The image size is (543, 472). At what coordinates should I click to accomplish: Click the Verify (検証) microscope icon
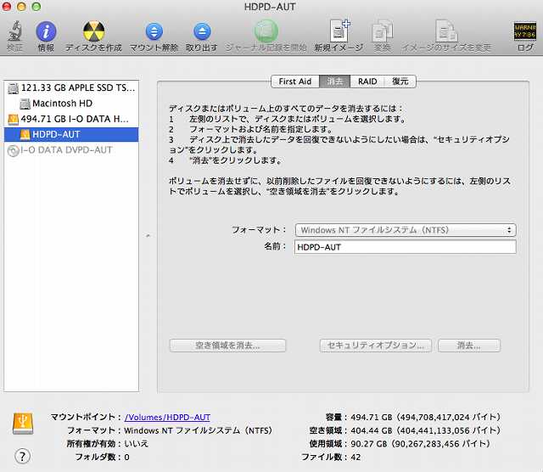click(x=14, y=31)
